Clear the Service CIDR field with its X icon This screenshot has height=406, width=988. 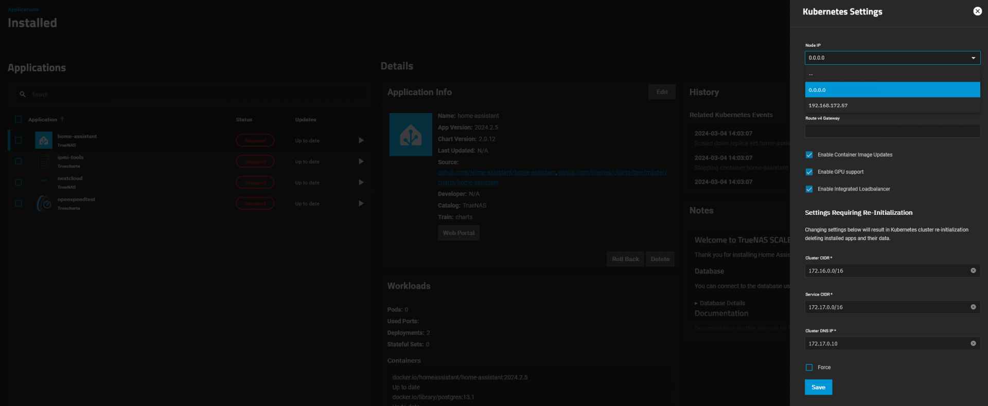click(x=973, y=307)
